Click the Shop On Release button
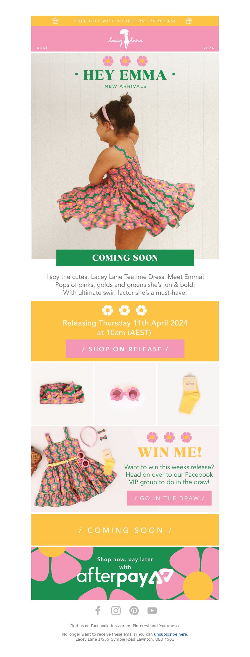Image resolution: width=250 pixels, height=657 pixels. (125, 349)
